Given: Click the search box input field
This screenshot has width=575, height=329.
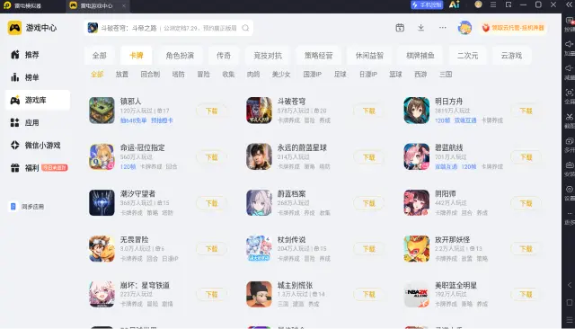Looking at the screenshot, I should pos(169,28).
